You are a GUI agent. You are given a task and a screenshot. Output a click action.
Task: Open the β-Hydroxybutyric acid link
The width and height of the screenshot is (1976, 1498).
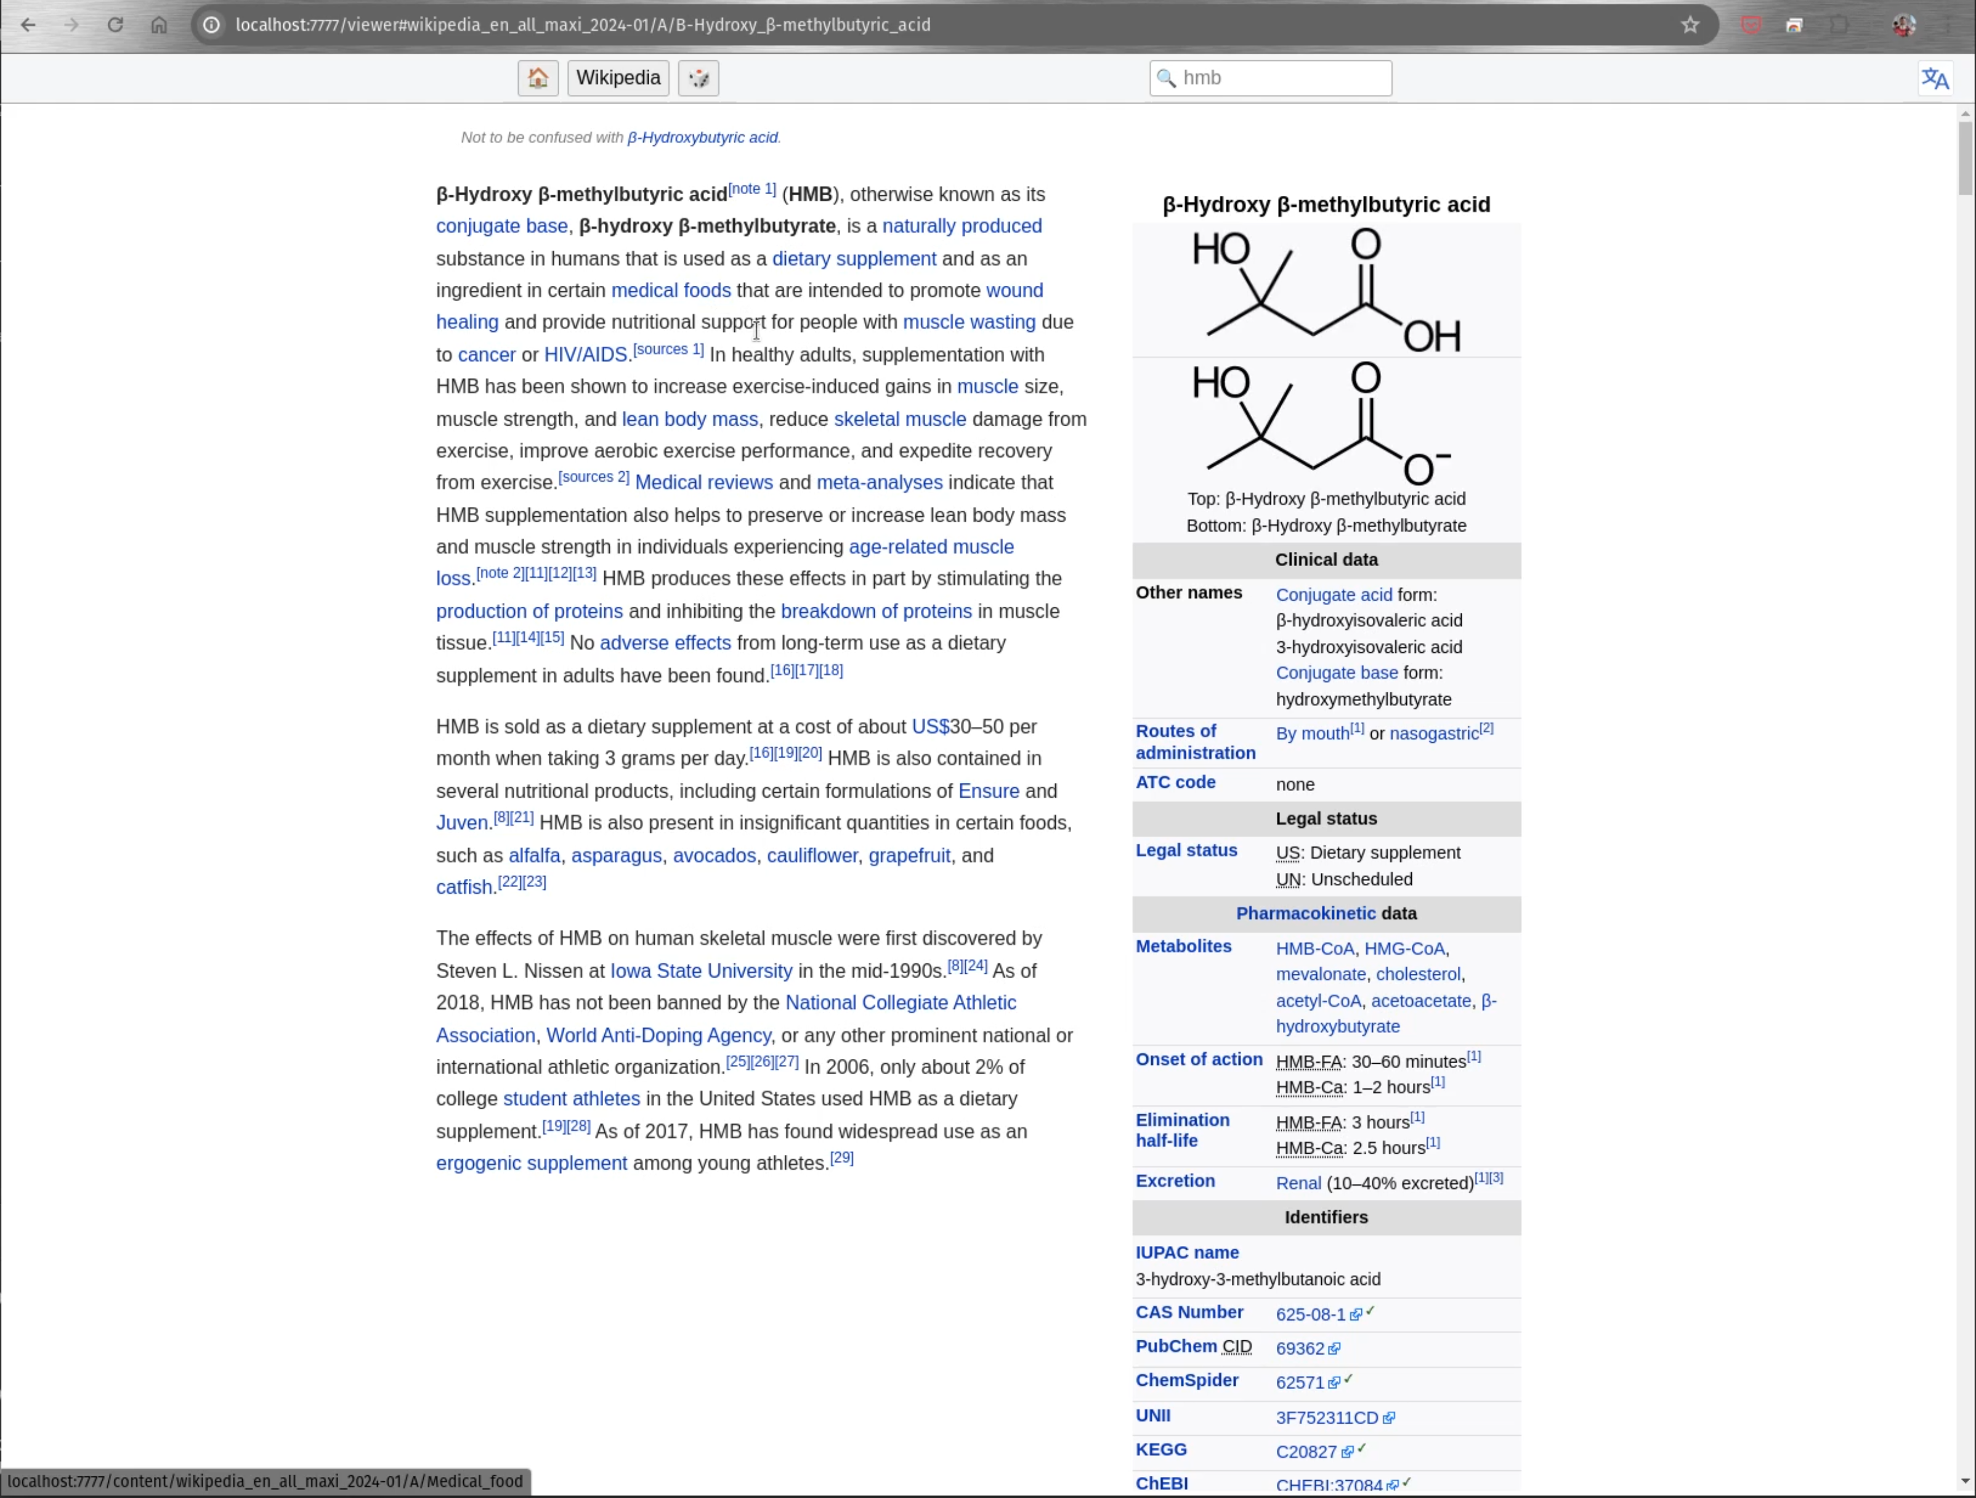702,137
